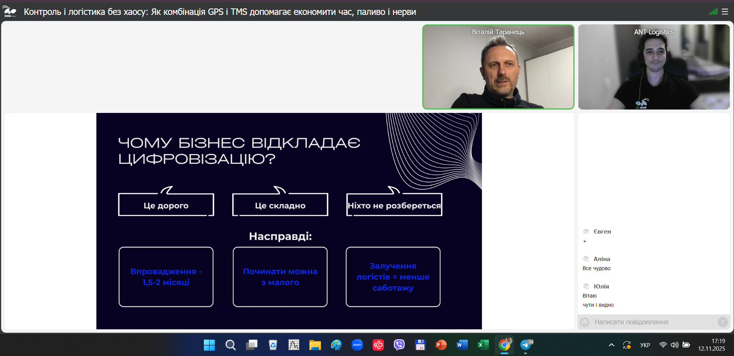734x356 pixels.
Task: Open the hamburger menu in the webinar header
Action: pos(725,12)
